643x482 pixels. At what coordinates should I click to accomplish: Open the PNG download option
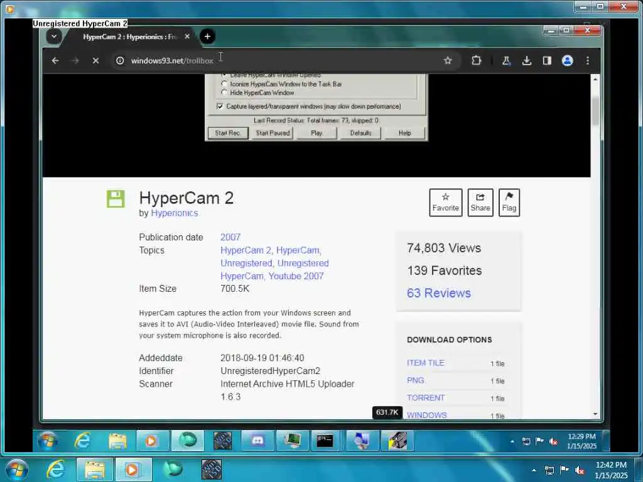tap(416, 380)
